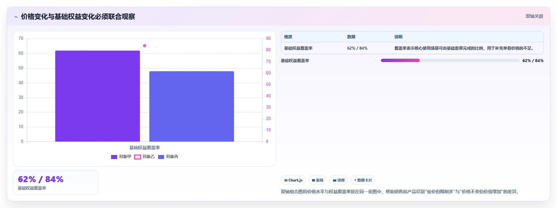Click the progress value 62% / 84%

(533, 61)
